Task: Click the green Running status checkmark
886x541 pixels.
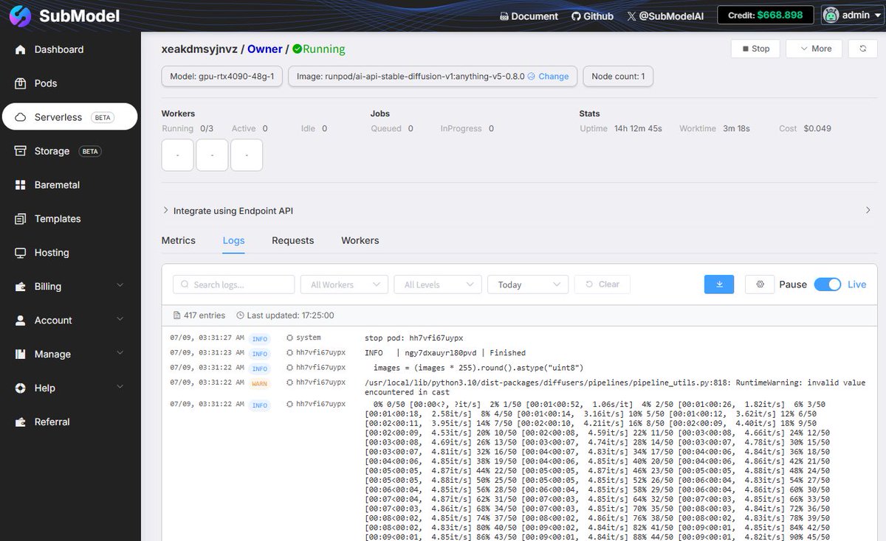Action: [x=297, y=49]
